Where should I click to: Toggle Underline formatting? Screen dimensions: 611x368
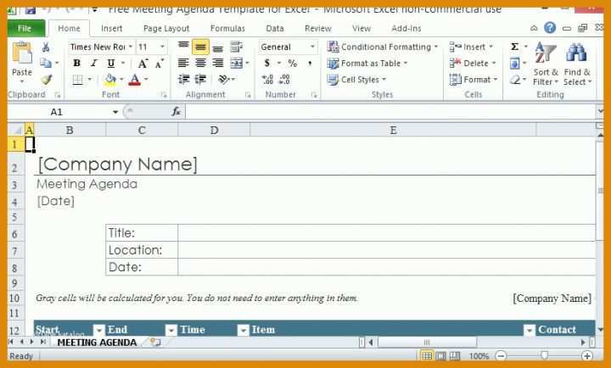coord(111,63)
